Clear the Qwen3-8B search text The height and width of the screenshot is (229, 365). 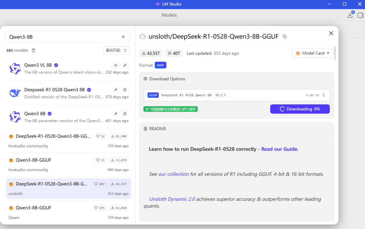123,37
